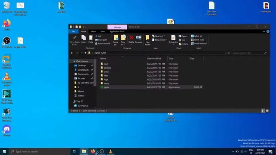The height and width of the screenshot is (155, 276).
Task: Click the VLC icon on the taskbar
Action: click(110, 152)
